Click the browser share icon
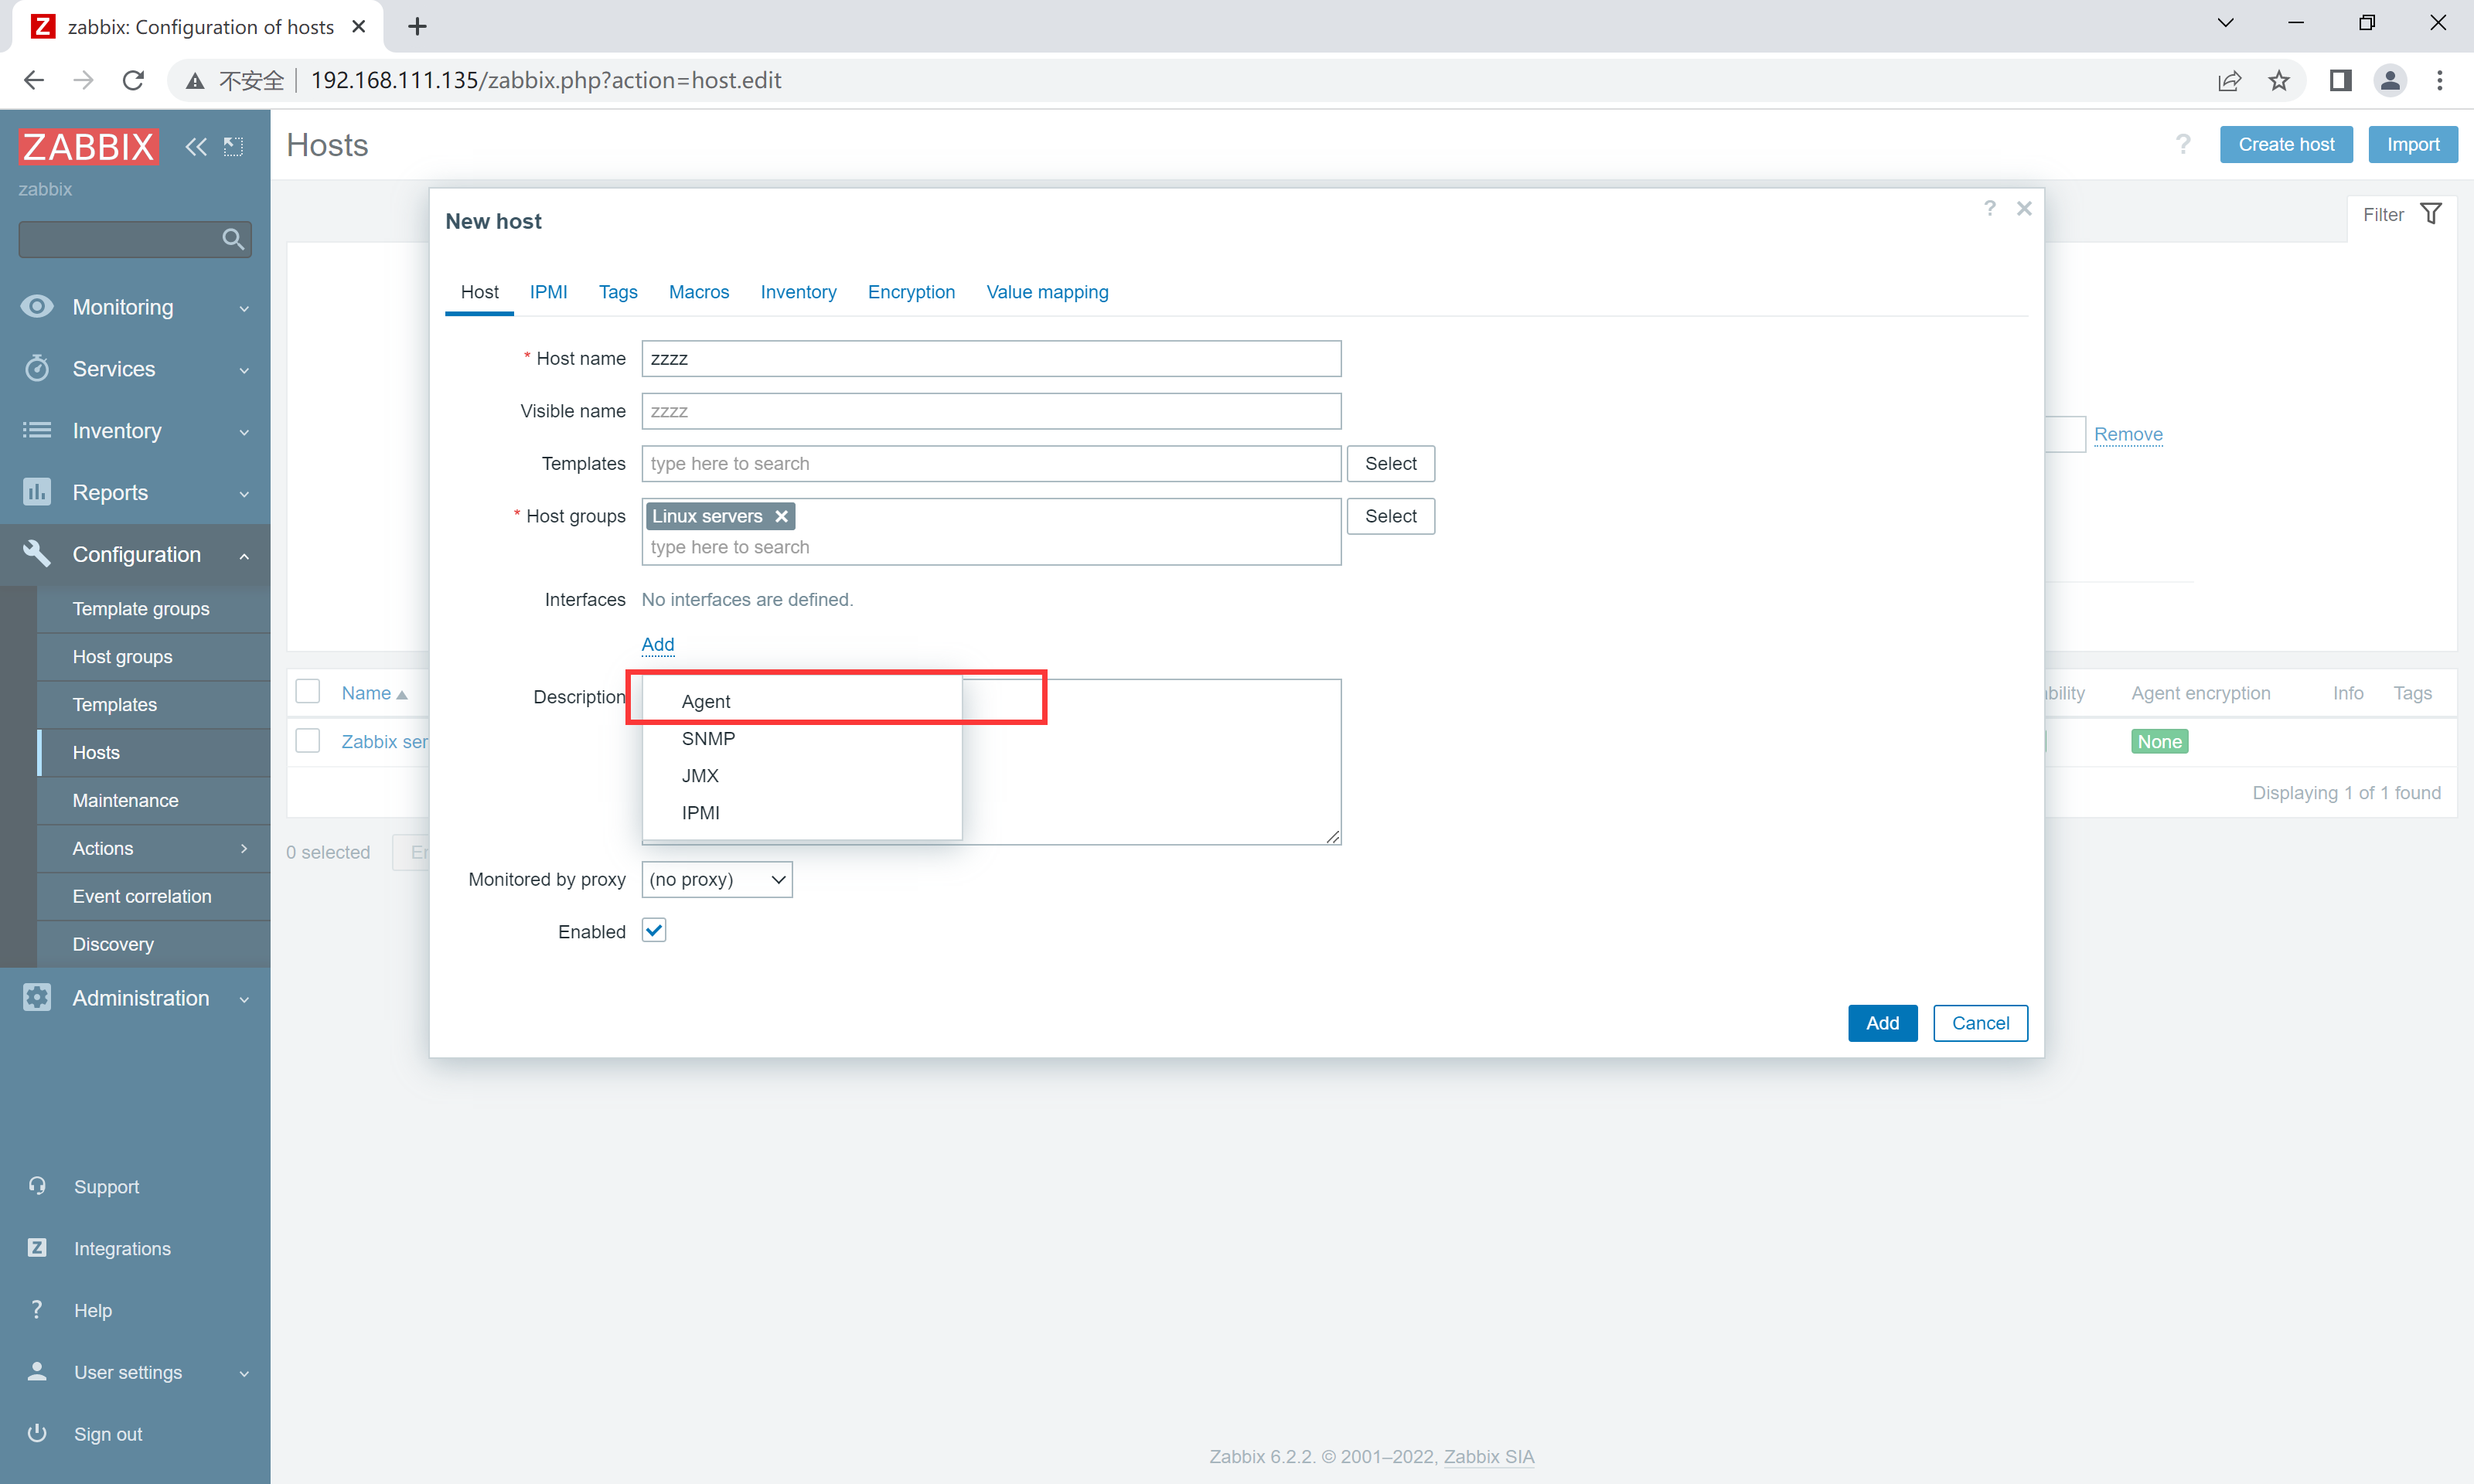The height and width of the screenshot is (1484, 2474). [x=2229, y=80]
